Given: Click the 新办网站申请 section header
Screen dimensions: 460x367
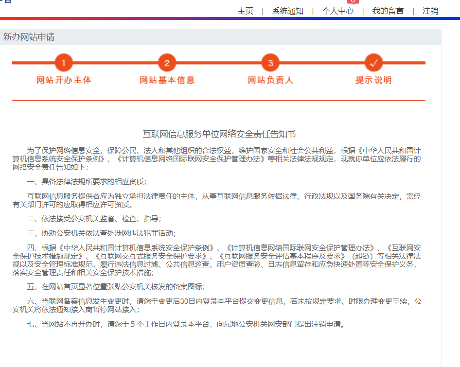Looking at the screenshot, I should (x=29, y=37).
